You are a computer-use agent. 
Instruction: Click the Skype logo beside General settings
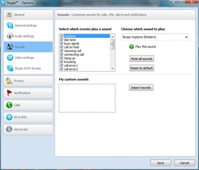pos(10,25)
